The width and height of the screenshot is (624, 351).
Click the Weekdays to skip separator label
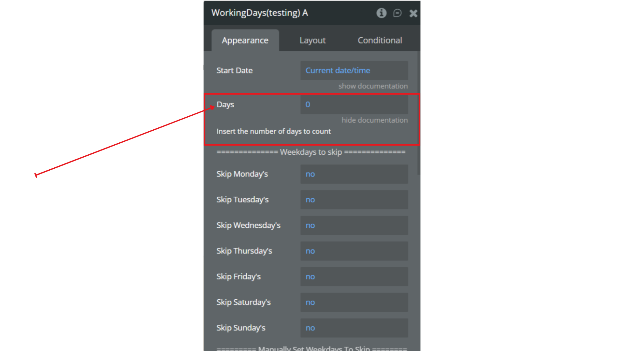coord(311,152)
